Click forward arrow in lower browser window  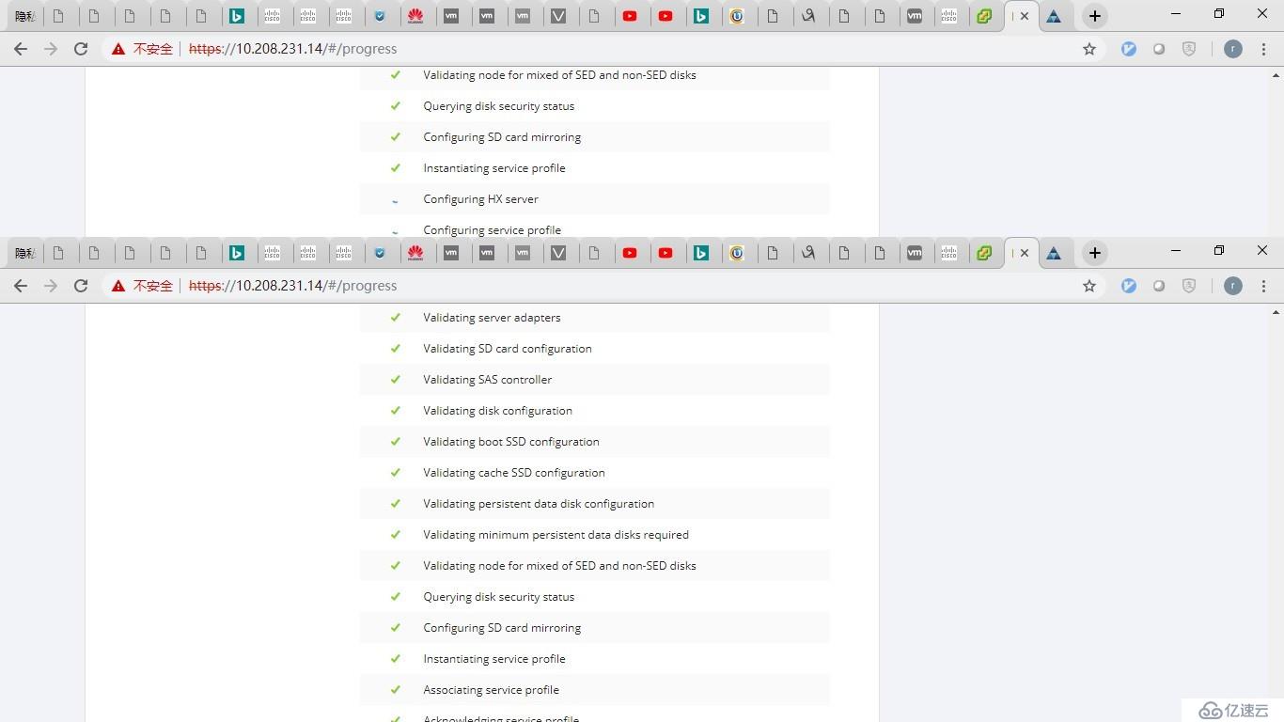51,286
